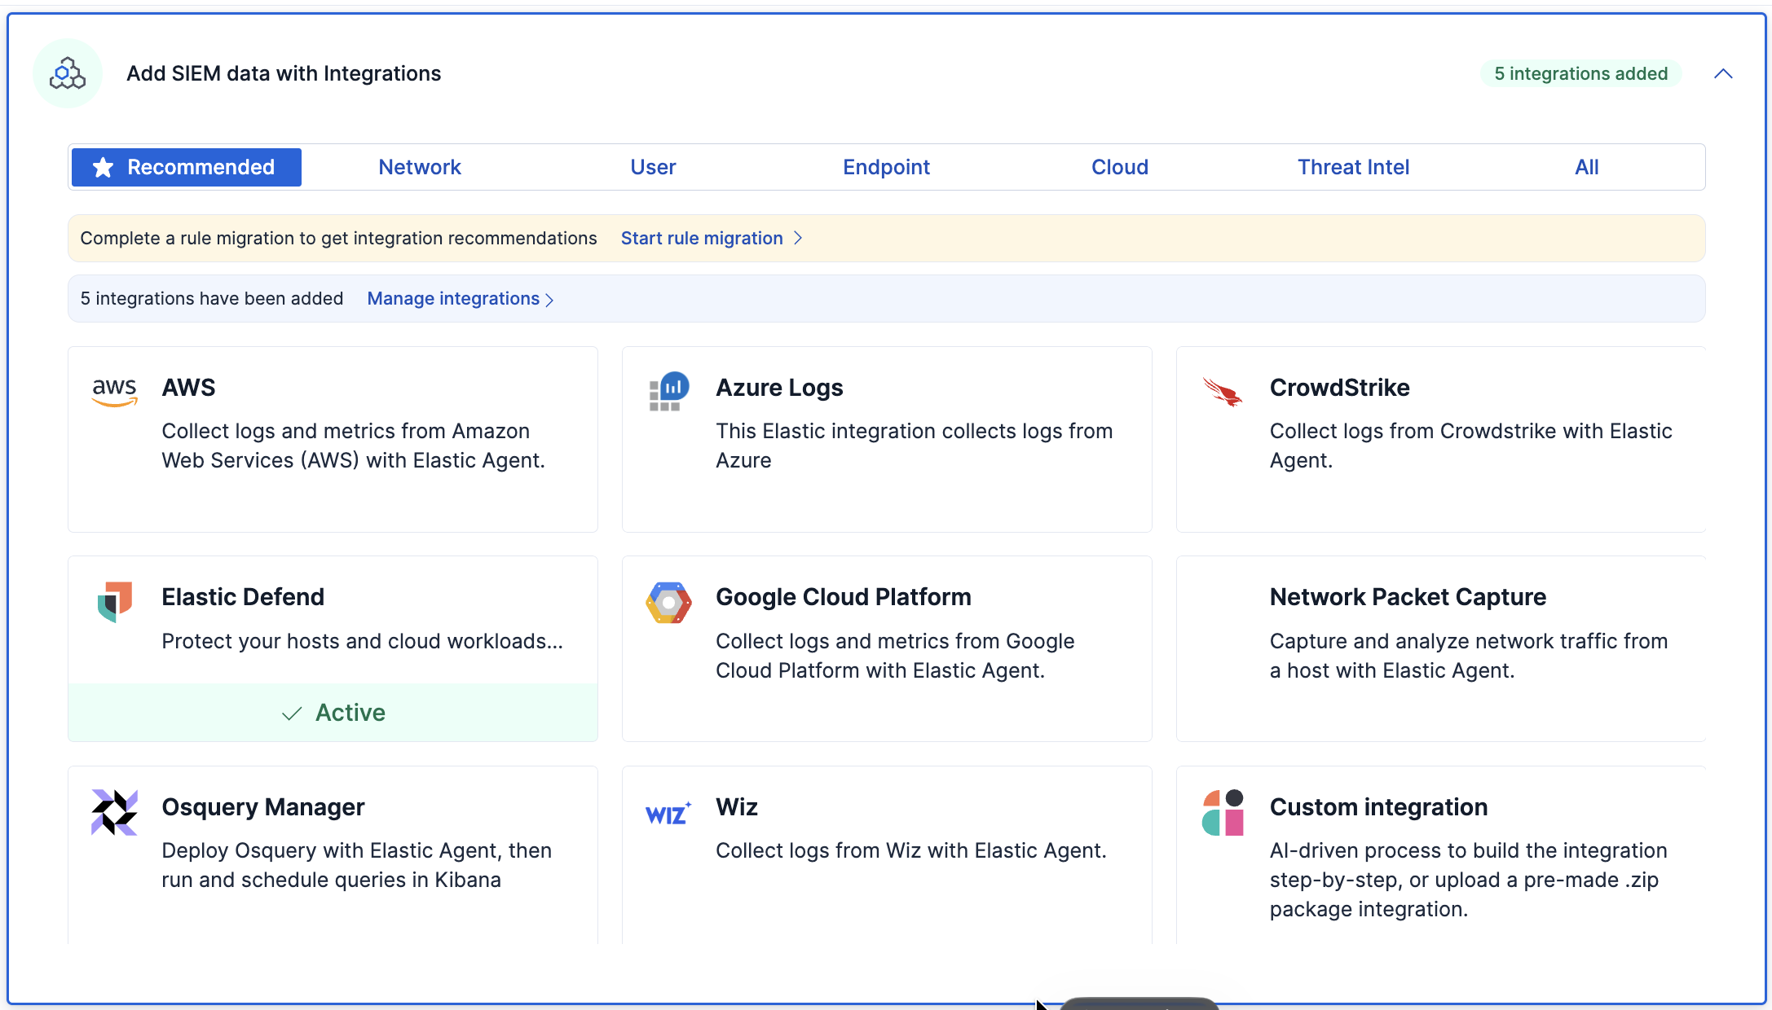Click Google Cloud Platform description text
This screenshot has width=1772, height=1010.
click(895, 656)
